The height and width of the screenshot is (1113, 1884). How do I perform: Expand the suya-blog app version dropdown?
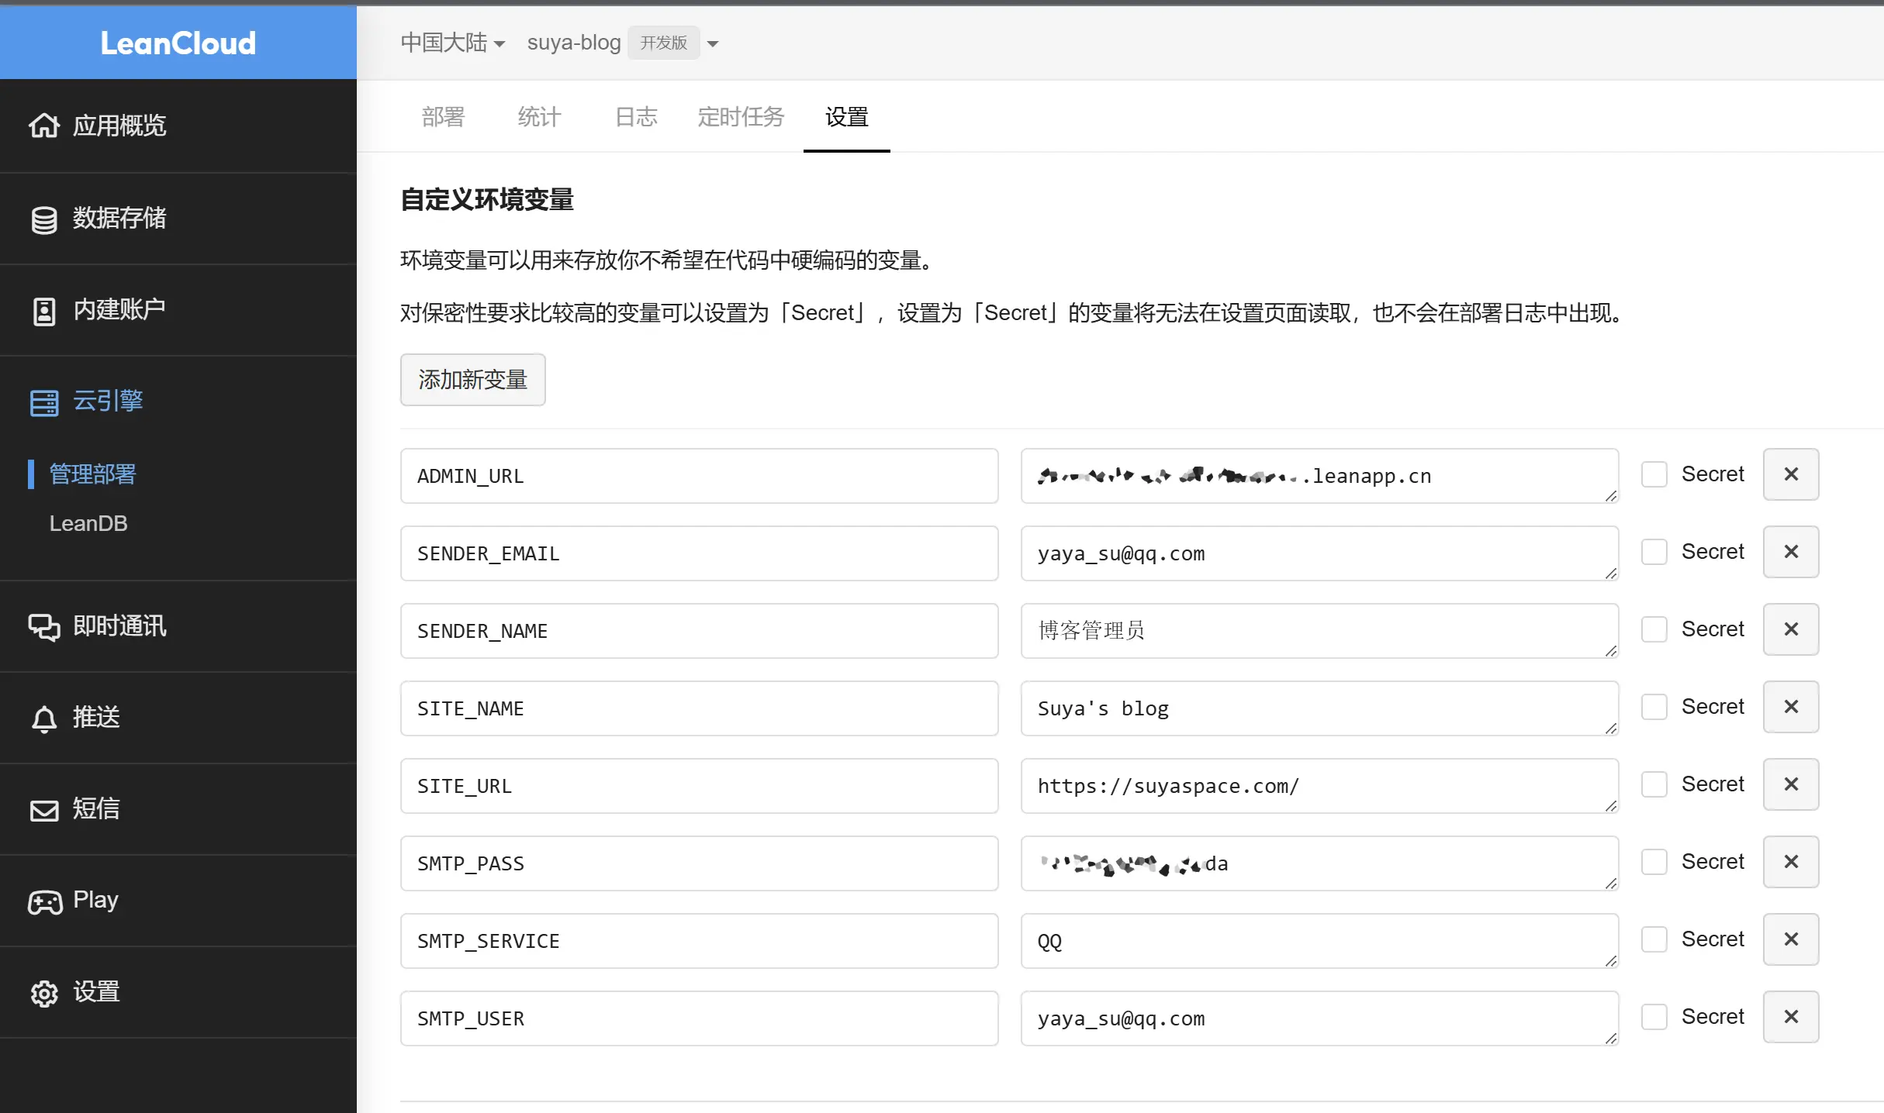coord(712,43)
